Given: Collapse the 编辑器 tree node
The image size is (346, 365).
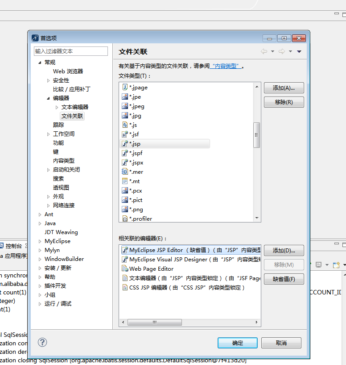Looking at the screenshot, I should pos(48,98).
